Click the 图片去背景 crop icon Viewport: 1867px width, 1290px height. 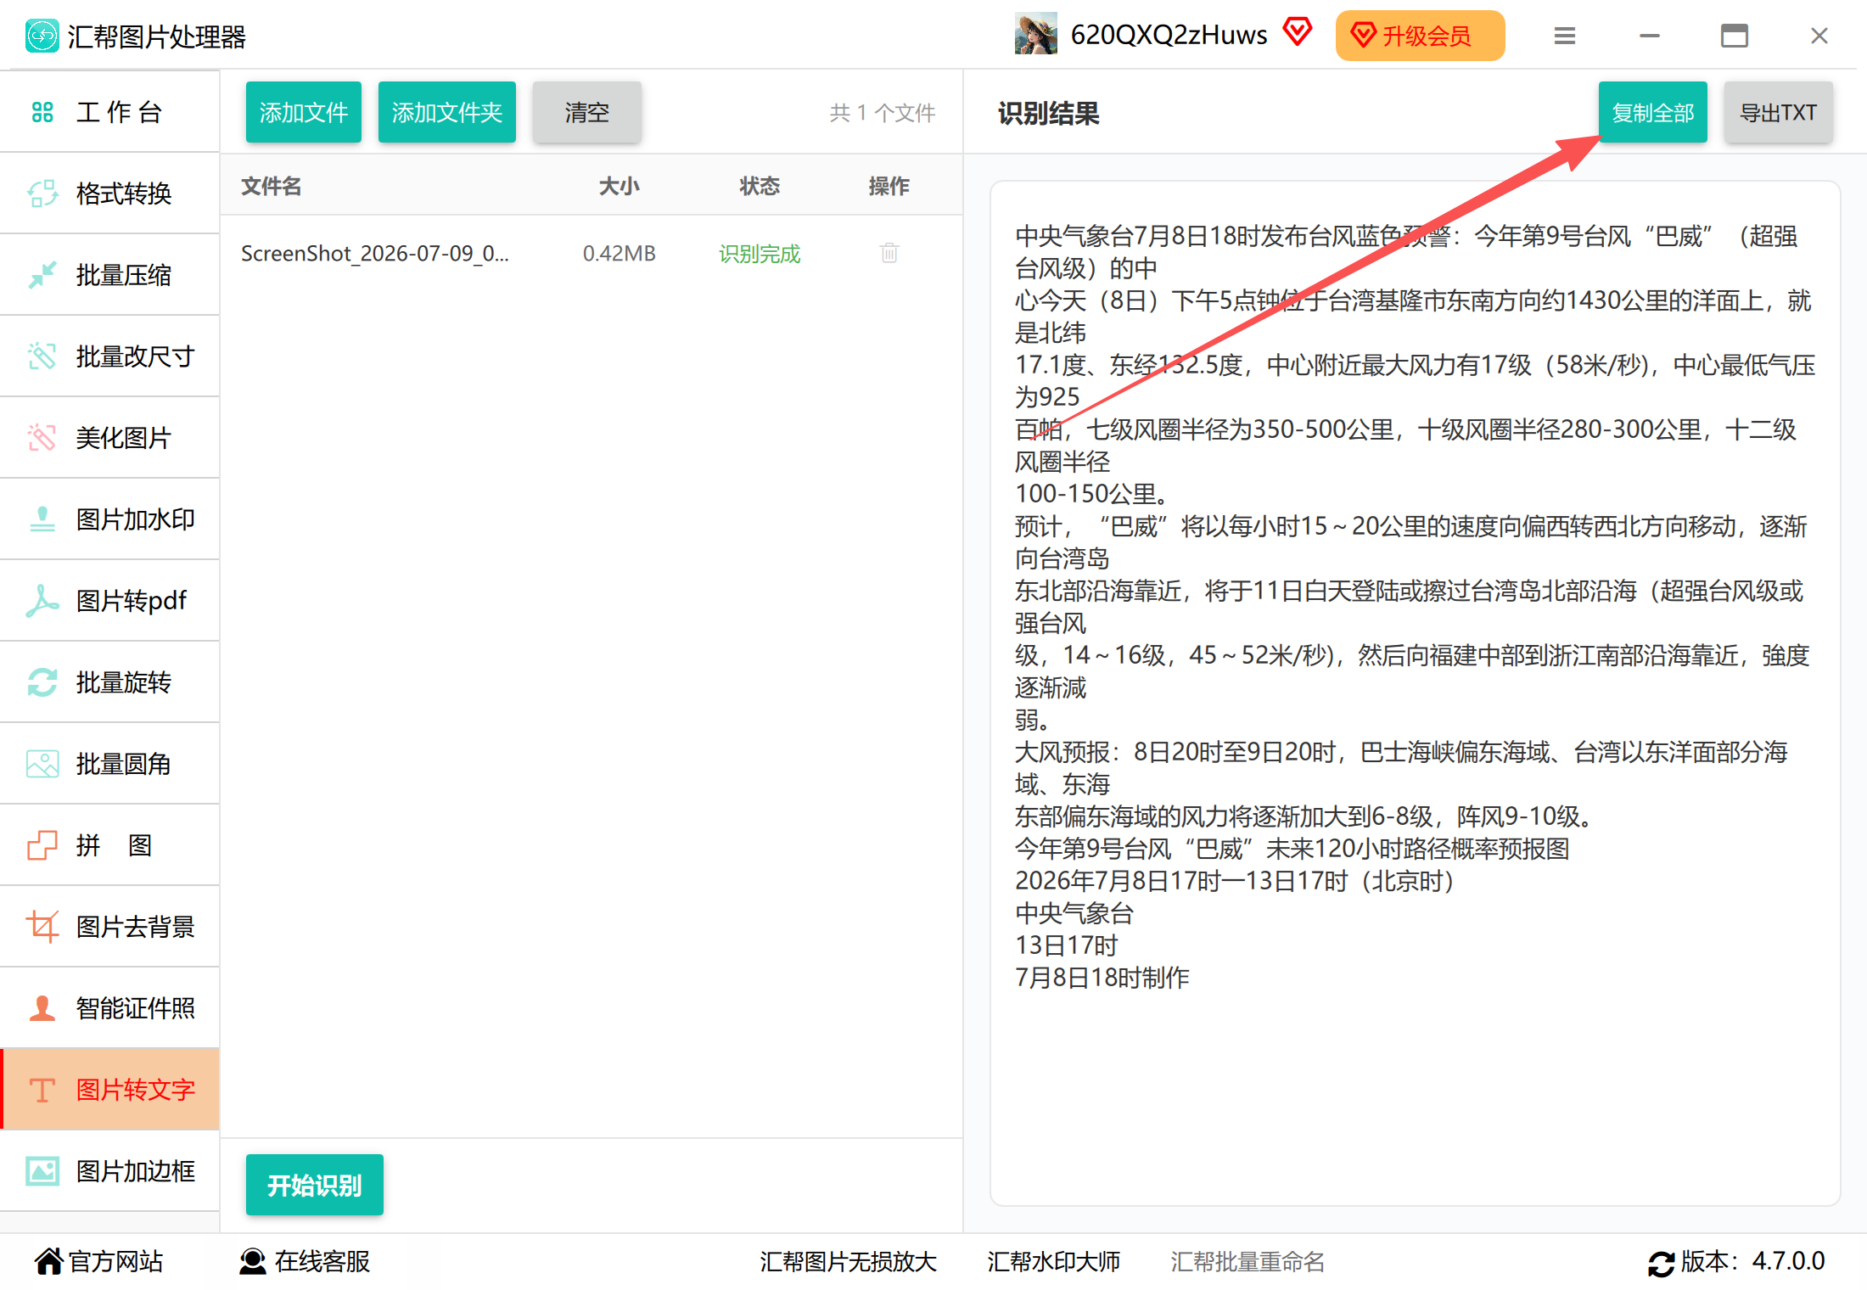[x=42, y=927]
